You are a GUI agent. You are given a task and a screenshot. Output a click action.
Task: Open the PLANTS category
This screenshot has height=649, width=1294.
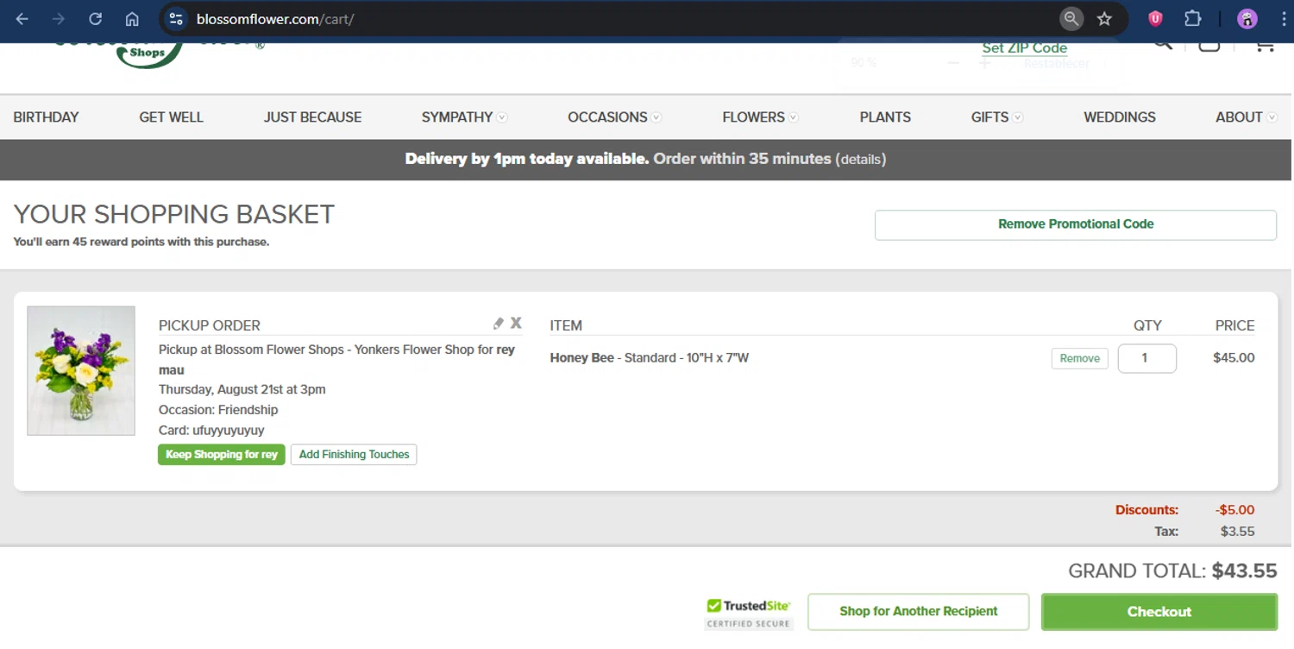885,117
